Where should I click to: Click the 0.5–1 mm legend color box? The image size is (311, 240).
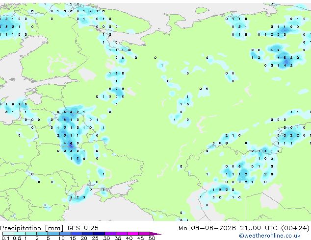[20, 234]
